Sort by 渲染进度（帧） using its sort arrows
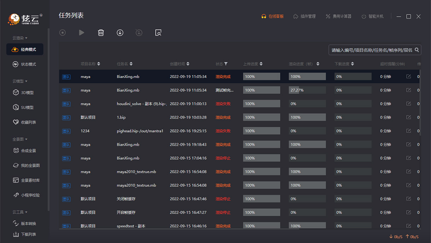This screenshot has width=431, height=243. pos(318,64)
